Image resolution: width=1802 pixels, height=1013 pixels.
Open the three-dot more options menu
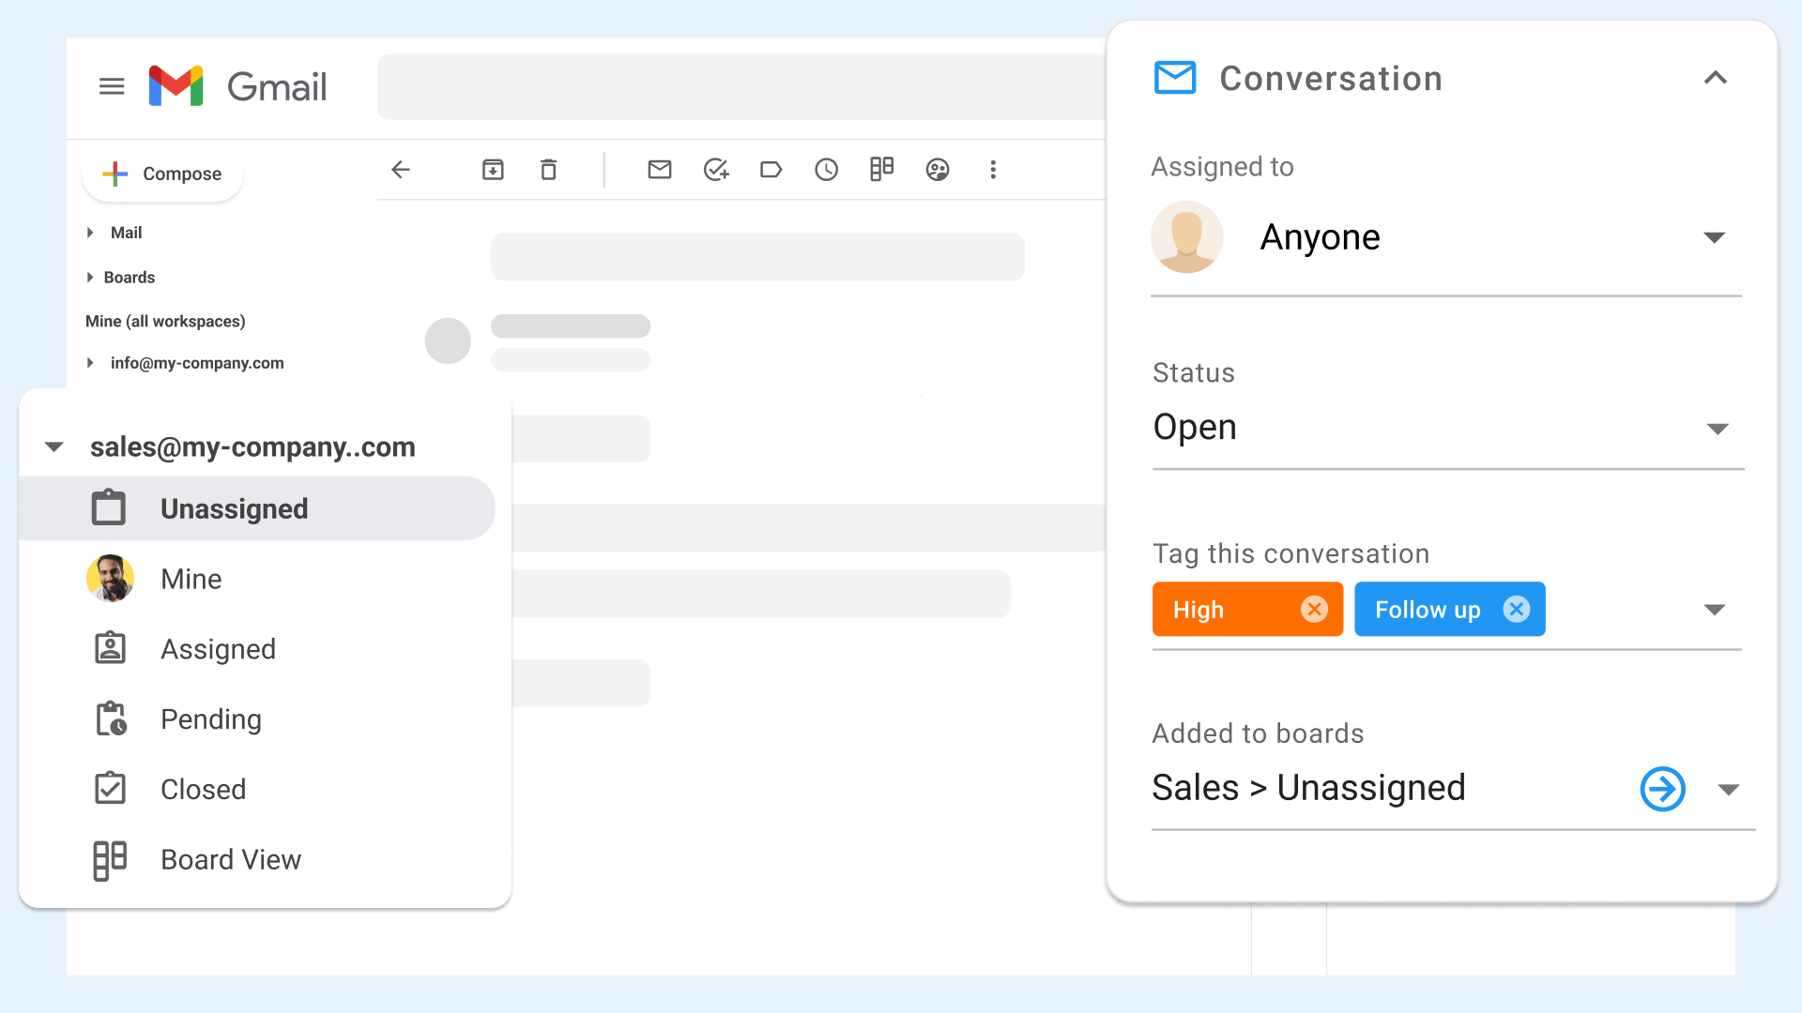coord(993,170)
